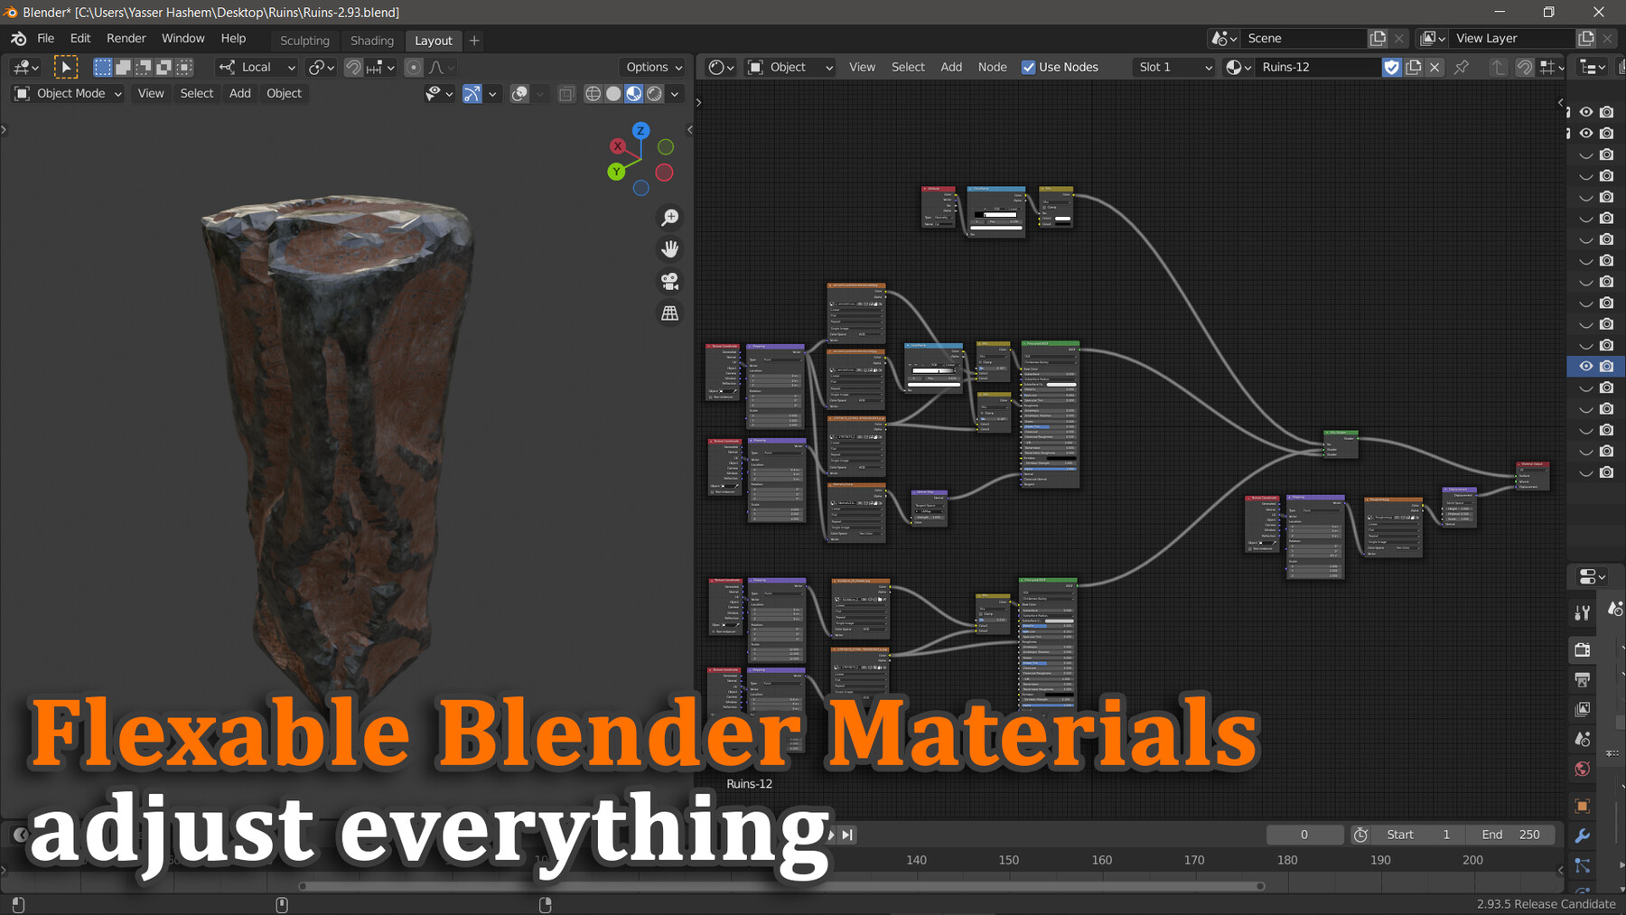Screen dimensions: 1626x915
Task: Toggle the 3D viewport snap magnet
Action: click(x=354, y=67)
